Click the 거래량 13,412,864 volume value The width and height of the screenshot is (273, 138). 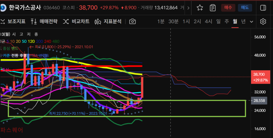pos(166,8)
